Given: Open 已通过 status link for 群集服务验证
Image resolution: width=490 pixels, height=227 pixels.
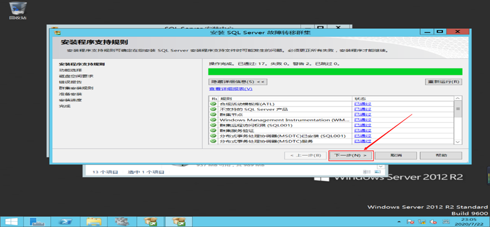Looking at the screenshot, I should coord(363,131).
